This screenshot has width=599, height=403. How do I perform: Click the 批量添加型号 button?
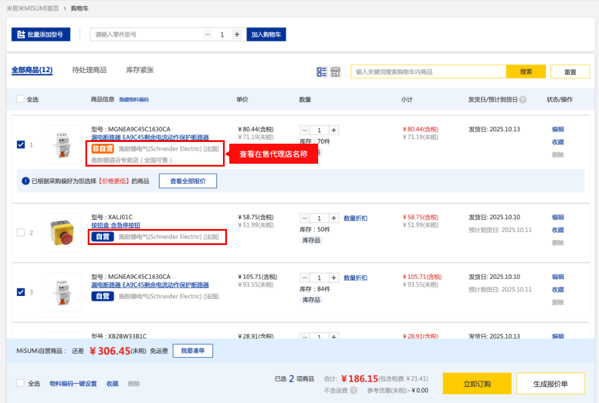click(40, 34)
